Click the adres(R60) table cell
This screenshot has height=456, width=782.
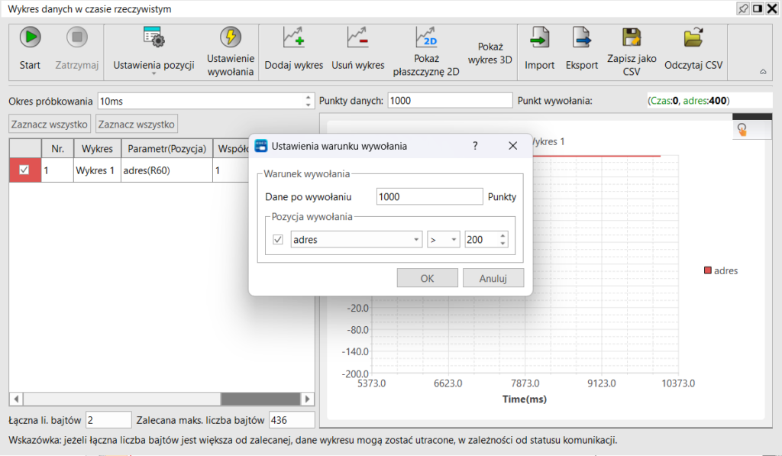tap(166, 170)
